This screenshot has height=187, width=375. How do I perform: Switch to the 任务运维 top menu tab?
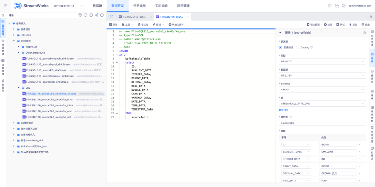click(140, 6)
